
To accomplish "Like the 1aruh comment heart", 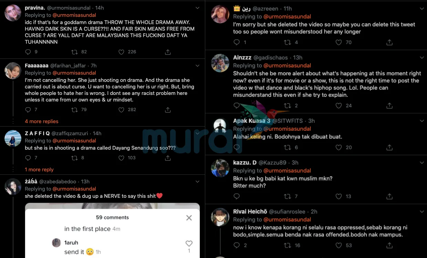I will [x=189, y=244].
